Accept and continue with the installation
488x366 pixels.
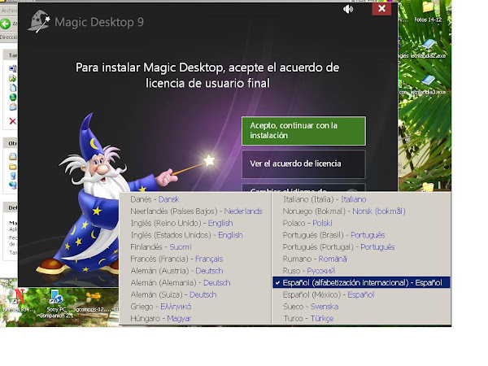pos(303,131)
